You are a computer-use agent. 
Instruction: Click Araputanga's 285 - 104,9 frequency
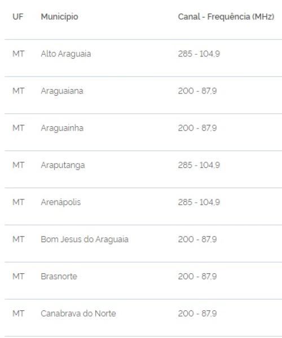tap(199, 165)
